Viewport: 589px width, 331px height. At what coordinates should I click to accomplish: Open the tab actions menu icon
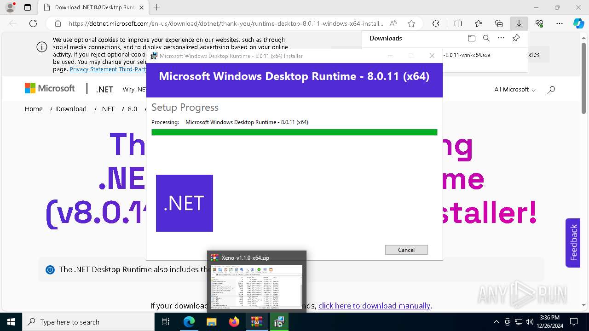pyautogui.click(x=28, y=7)
